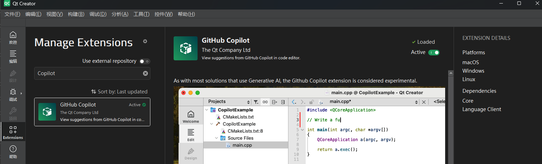542x164 pixels.
Task: Open the 构建(B) menu
Action: click(76, 14)
